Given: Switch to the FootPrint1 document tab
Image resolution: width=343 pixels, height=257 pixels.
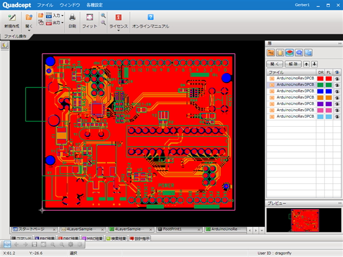Looking at the screenshot, I should click(173, 229).
